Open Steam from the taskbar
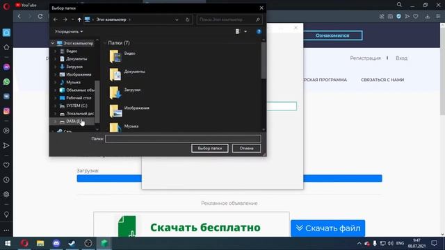The height and width of the screenshot is (250, 445). tap(72, 243)
